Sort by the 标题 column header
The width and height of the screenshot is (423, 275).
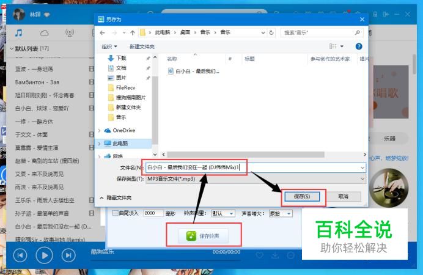coord(249,59)
